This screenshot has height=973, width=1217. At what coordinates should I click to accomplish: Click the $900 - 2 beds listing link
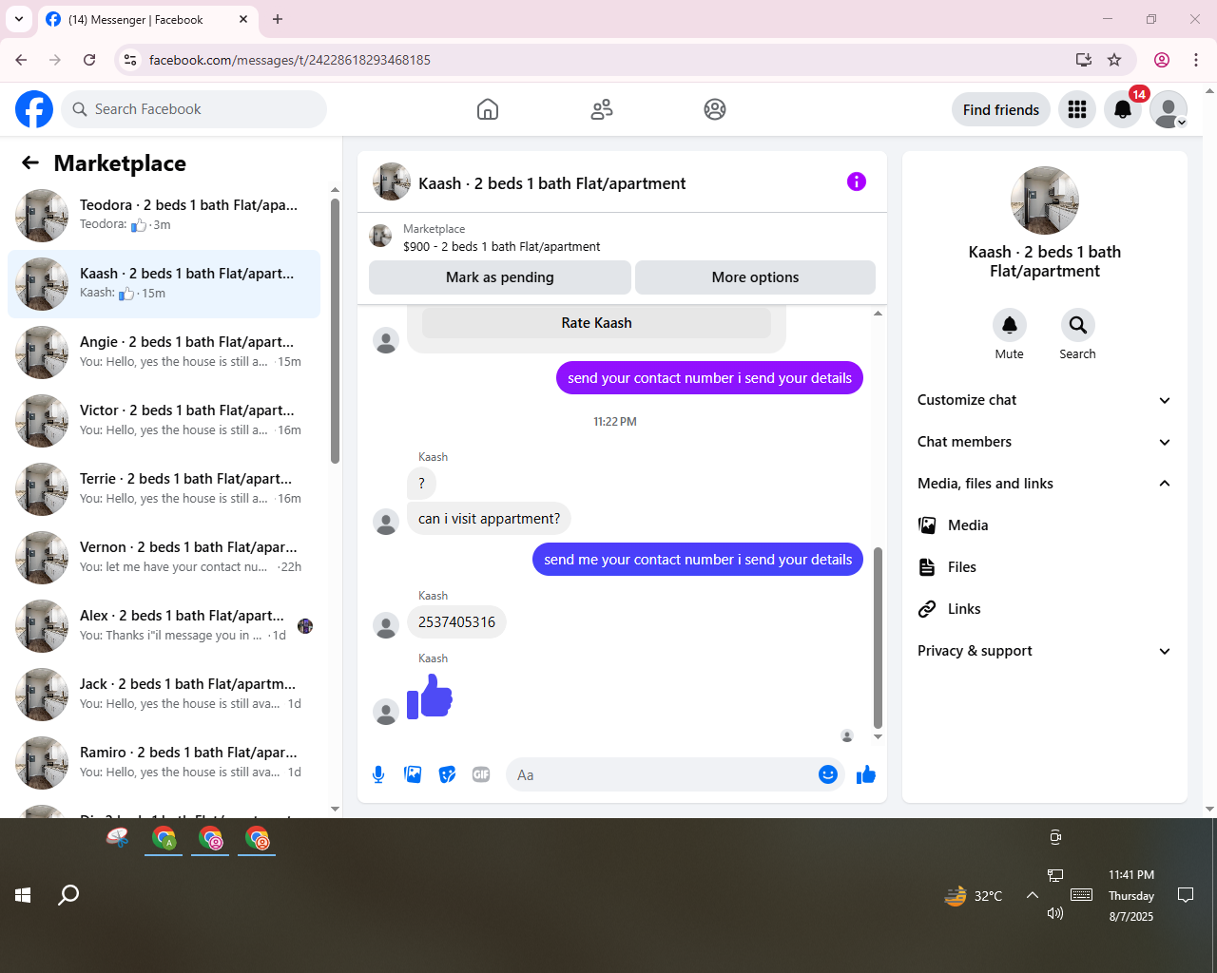[x=501, y=246]
